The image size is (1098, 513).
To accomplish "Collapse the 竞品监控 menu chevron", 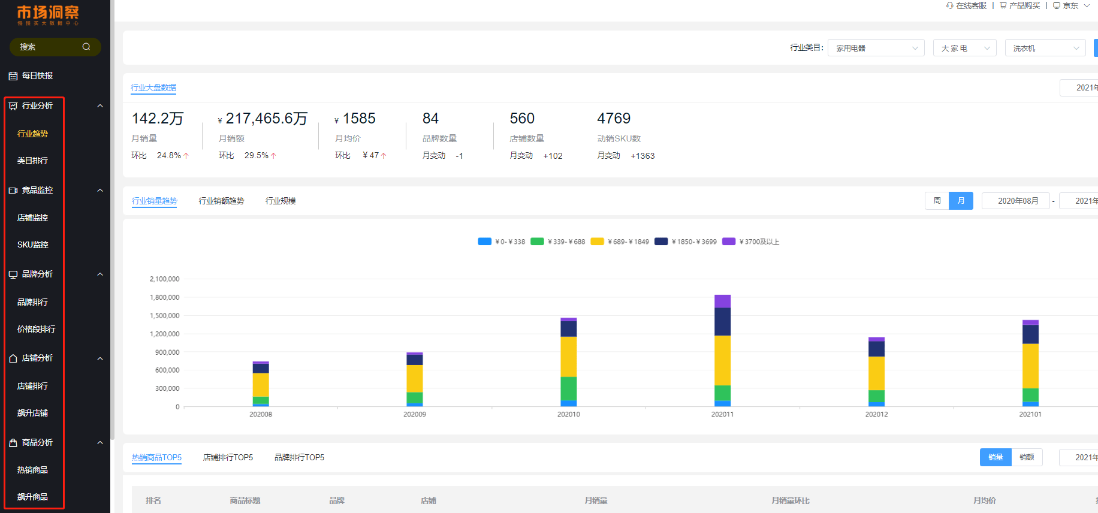I will [x=100, y=191].
